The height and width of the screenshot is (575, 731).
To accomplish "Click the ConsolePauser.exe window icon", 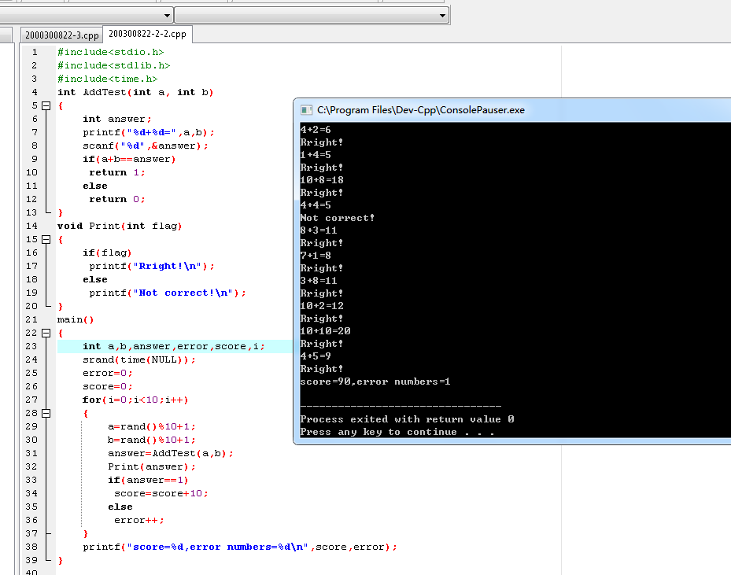I will pyautogui.click(x=306, y=110).
